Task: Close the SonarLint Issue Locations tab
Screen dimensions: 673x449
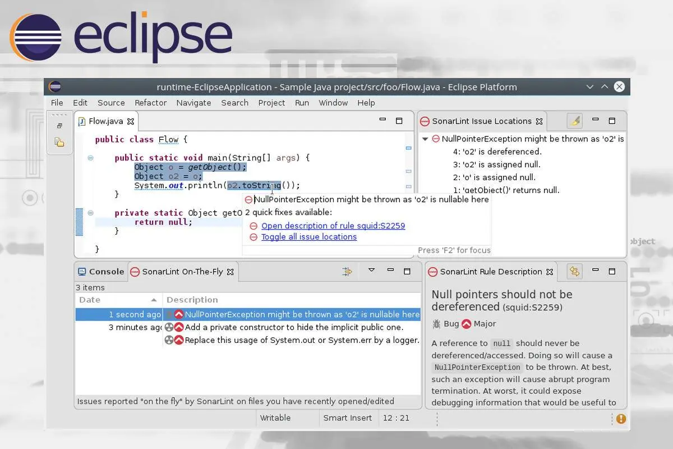Action: coord(539,121)
